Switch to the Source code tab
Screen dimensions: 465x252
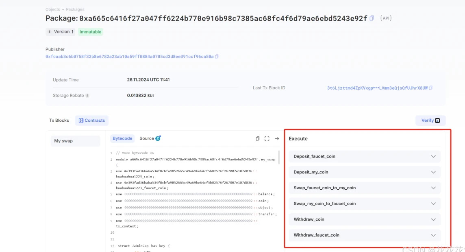pyautogui.click(x=150, y=138)
